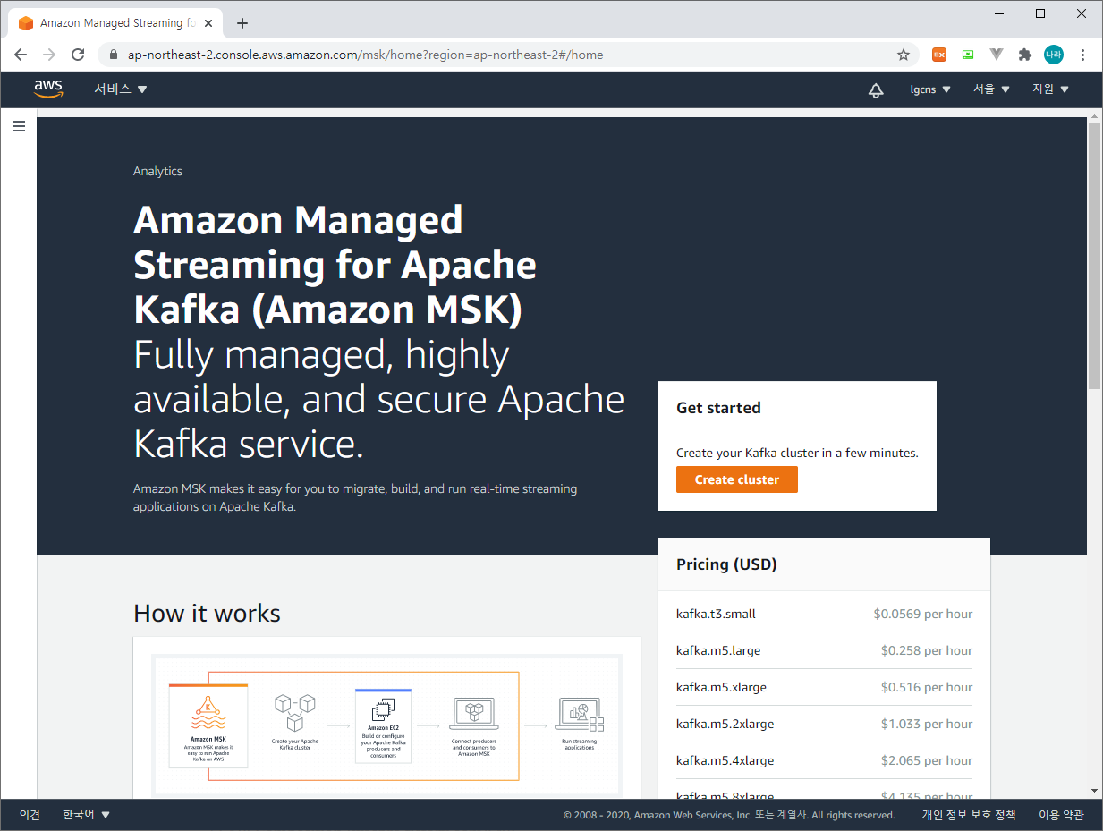Screen dimensions: 1103x831
Task: Click the AWS logo home icon
Action: coord(48,89)
